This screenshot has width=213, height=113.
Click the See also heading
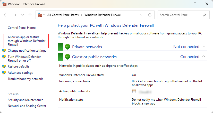[13, 94]
